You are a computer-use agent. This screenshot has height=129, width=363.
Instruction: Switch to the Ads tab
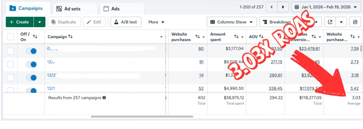(x=122, y=9)
